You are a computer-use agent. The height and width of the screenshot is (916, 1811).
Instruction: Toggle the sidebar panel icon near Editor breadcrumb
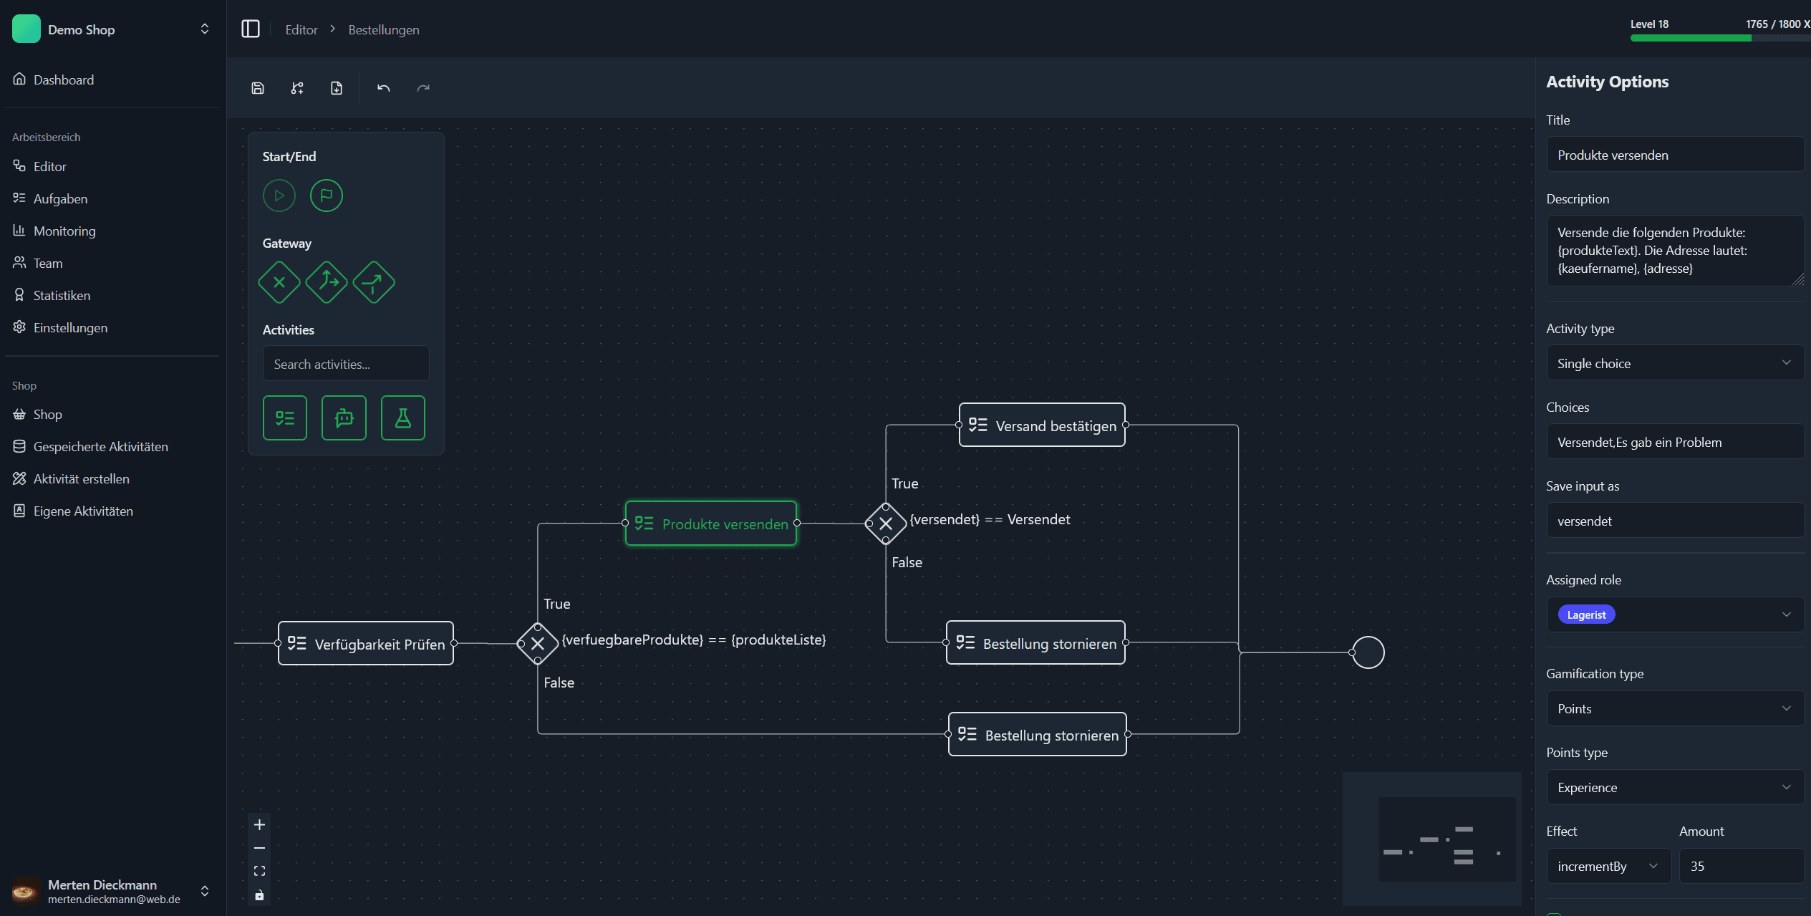[x=251, y=29]
